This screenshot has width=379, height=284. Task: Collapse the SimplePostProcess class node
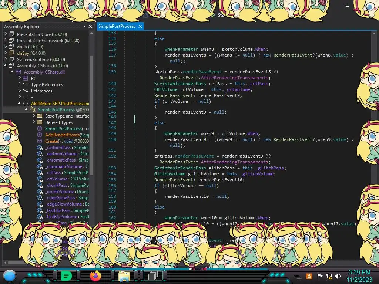point(26,109)
